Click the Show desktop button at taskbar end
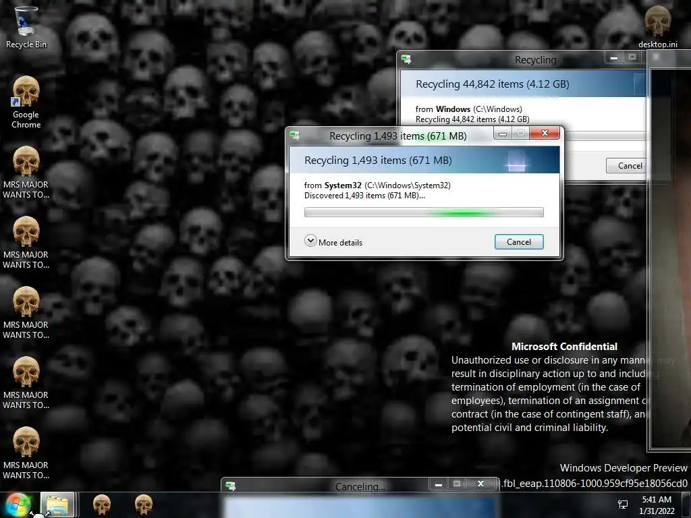 (x=686, y=505)
